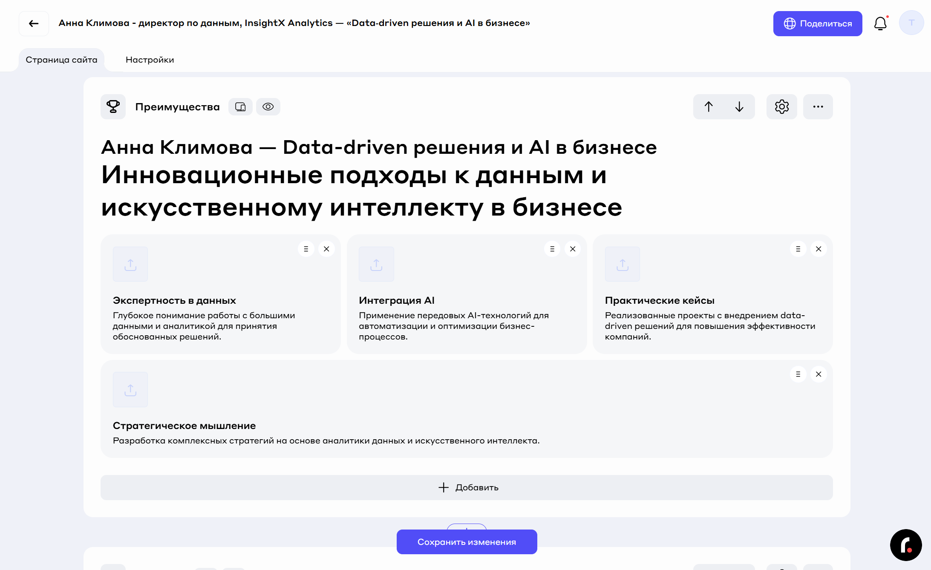This screenshot has width=931, height=570.
Task: Upload an image for the Интеграция AI card
Action: 376,264
